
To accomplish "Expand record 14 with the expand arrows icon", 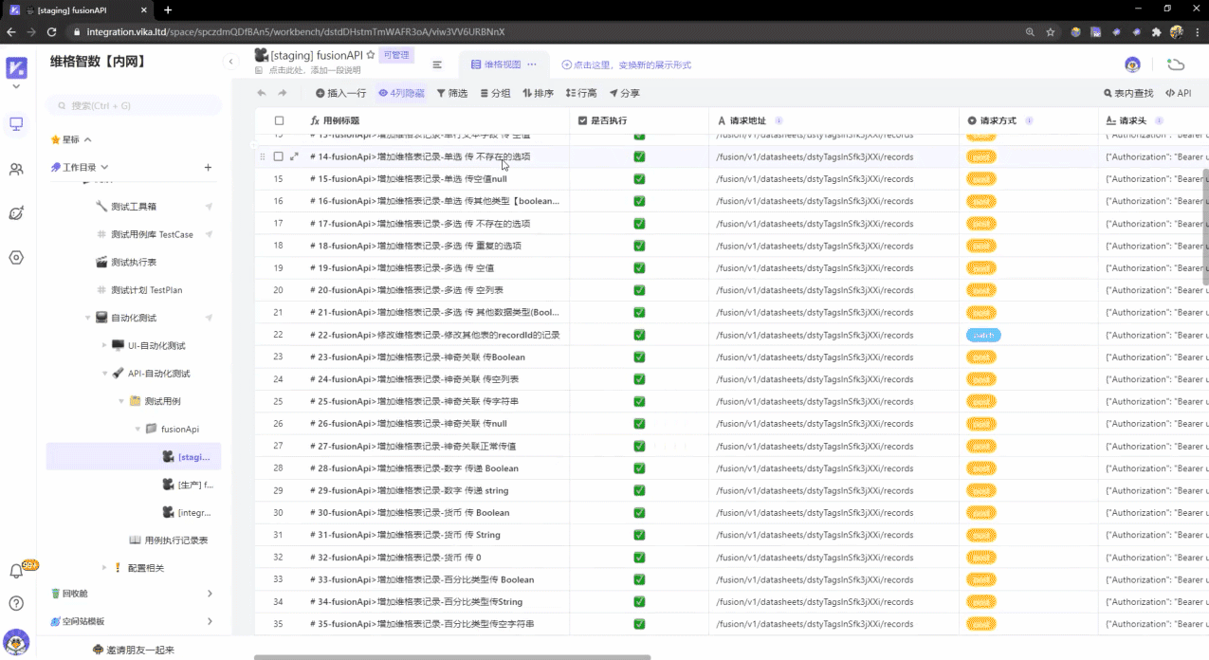I will (x=294, y=156).
